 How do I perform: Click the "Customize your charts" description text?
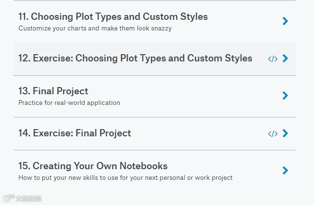95,28
